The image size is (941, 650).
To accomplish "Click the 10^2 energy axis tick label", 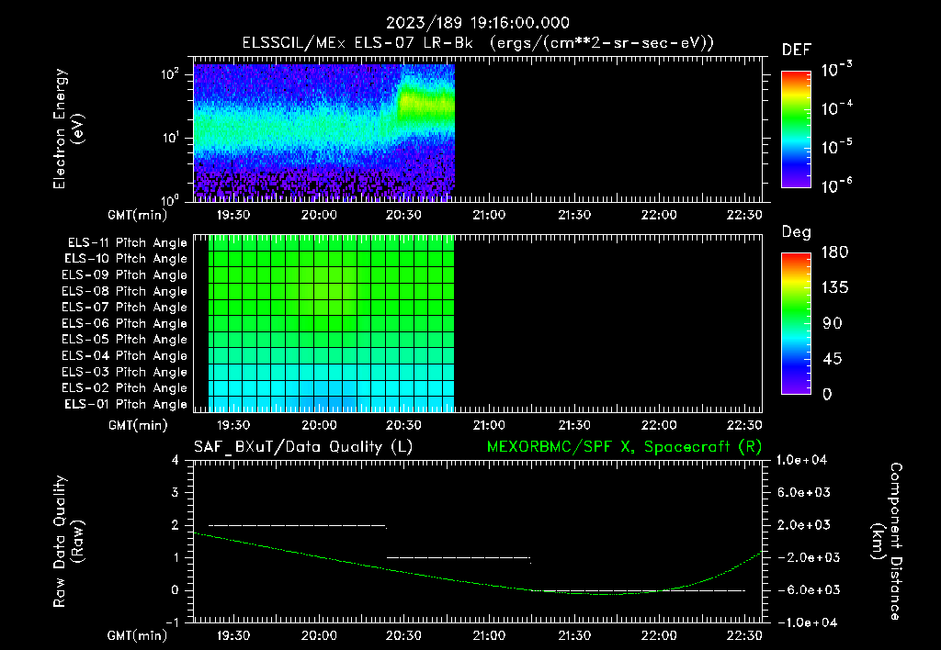I will click(170, 74).
